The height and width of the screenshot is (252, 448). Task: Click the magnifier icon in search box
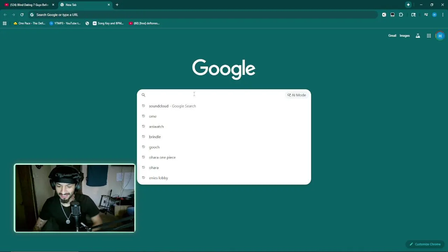(143, 95)
